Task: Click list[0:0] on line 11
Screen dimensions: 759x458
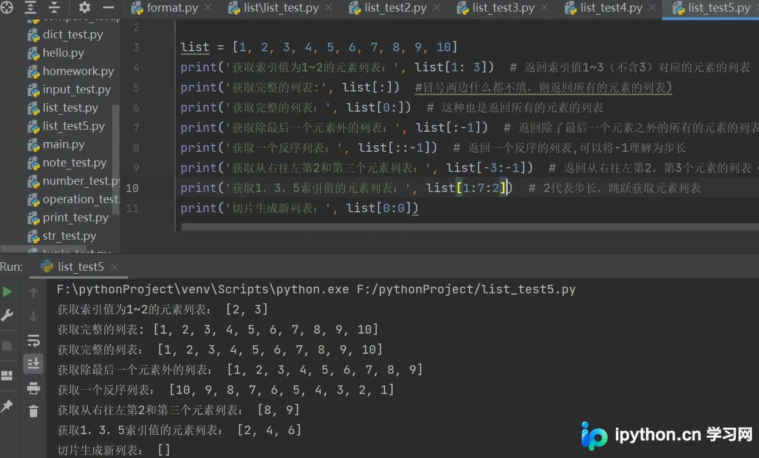Action: click(x=380, y=208)
